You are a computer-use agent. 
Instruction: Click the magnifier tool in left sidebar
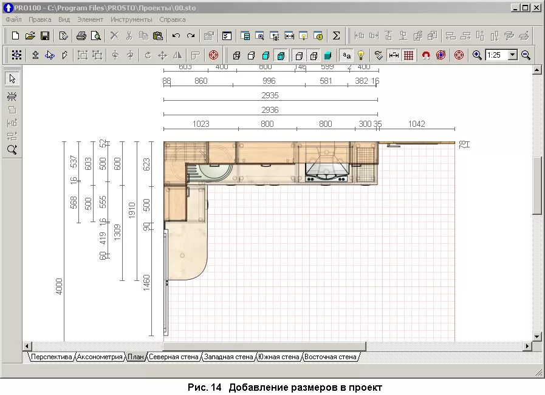pos(12,149)
